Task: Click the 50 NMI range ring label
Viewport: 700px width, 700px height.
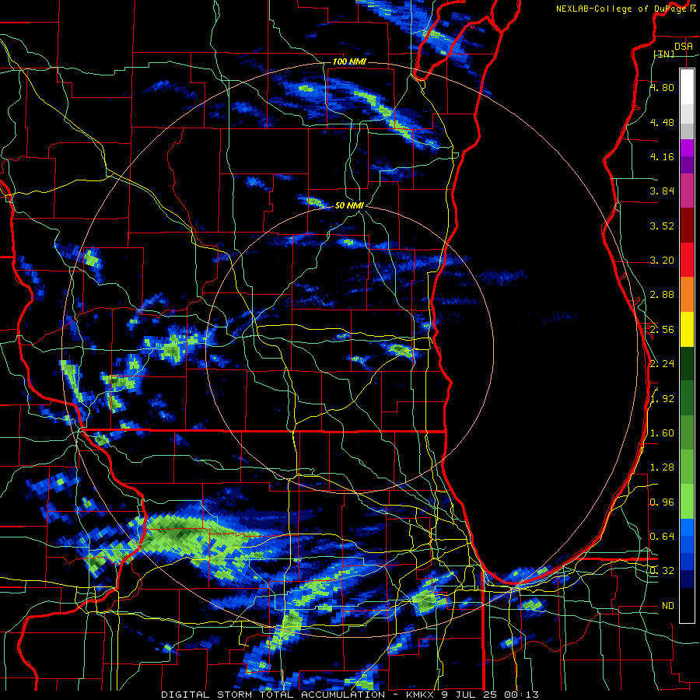Action: pyautogui.click(x=349, y=205)
